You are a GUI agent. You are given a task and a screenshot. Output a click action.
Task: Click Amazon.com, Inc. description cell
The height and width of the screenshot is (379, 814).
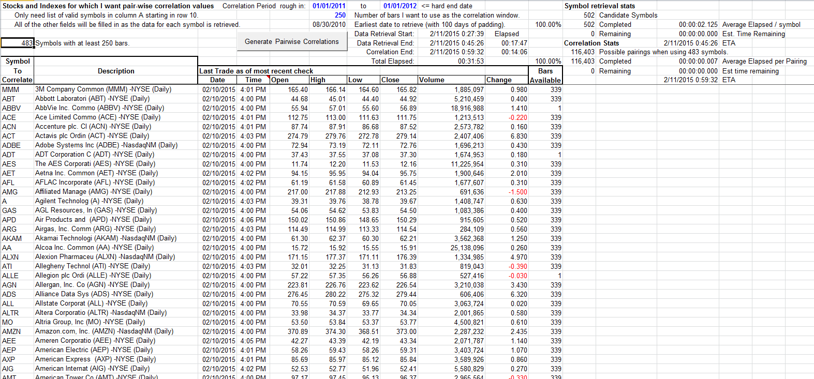pos(116,331)
